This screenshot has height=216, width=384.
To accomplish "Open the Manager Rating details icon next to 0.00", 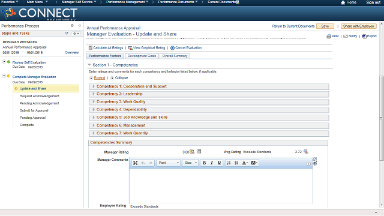I will coord(192,152).
